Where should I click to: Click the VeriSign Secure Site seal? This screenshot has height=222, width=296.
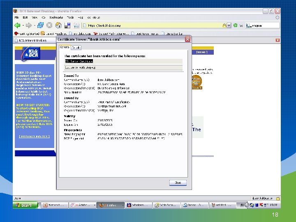(197, 83)
